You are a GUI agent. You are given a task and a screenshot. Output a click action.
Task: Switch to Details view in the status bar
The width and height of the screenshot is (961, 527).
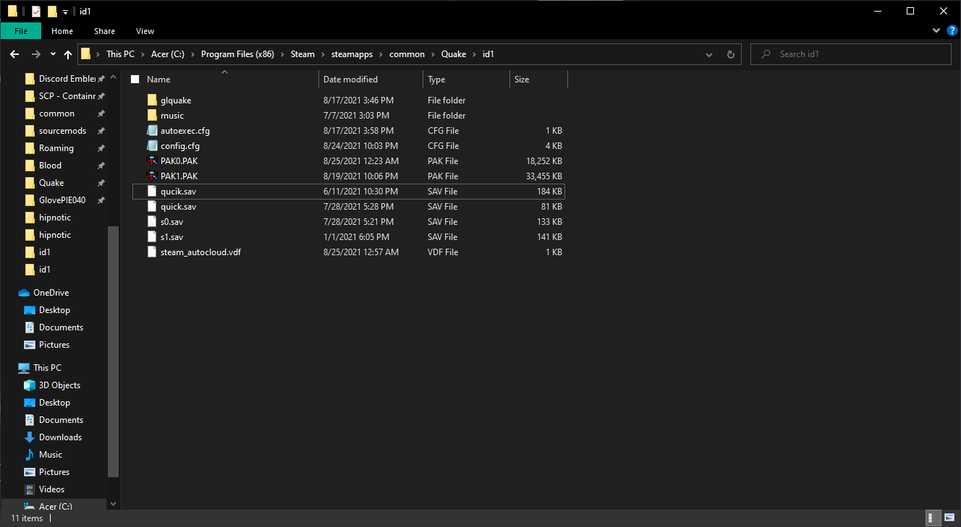[x=934, y=518]
